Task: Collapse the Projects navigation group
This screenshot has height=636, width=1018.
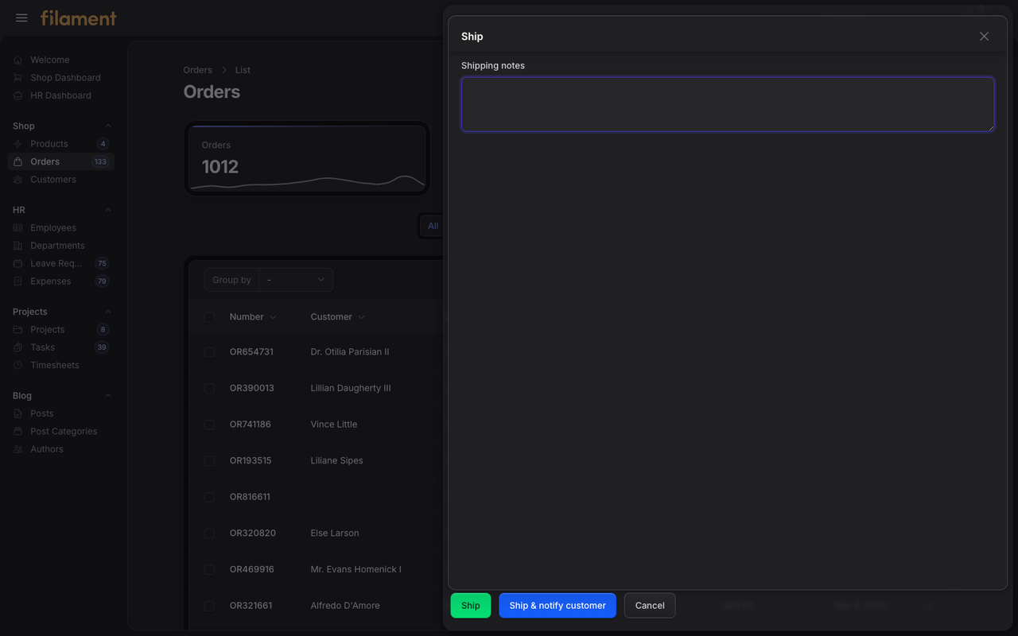Action: (x=108, y=312)
